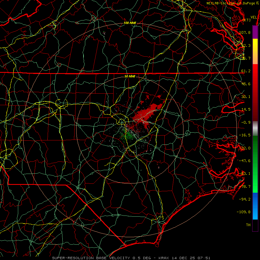260x260 pixels.
Task: Select the 50 NMI range ring label
Action: [130, 76]
